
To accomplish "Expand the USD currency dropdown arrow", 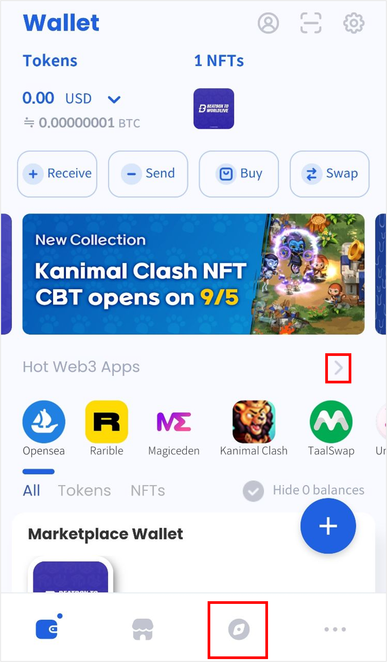I will [x=114, y=99].
